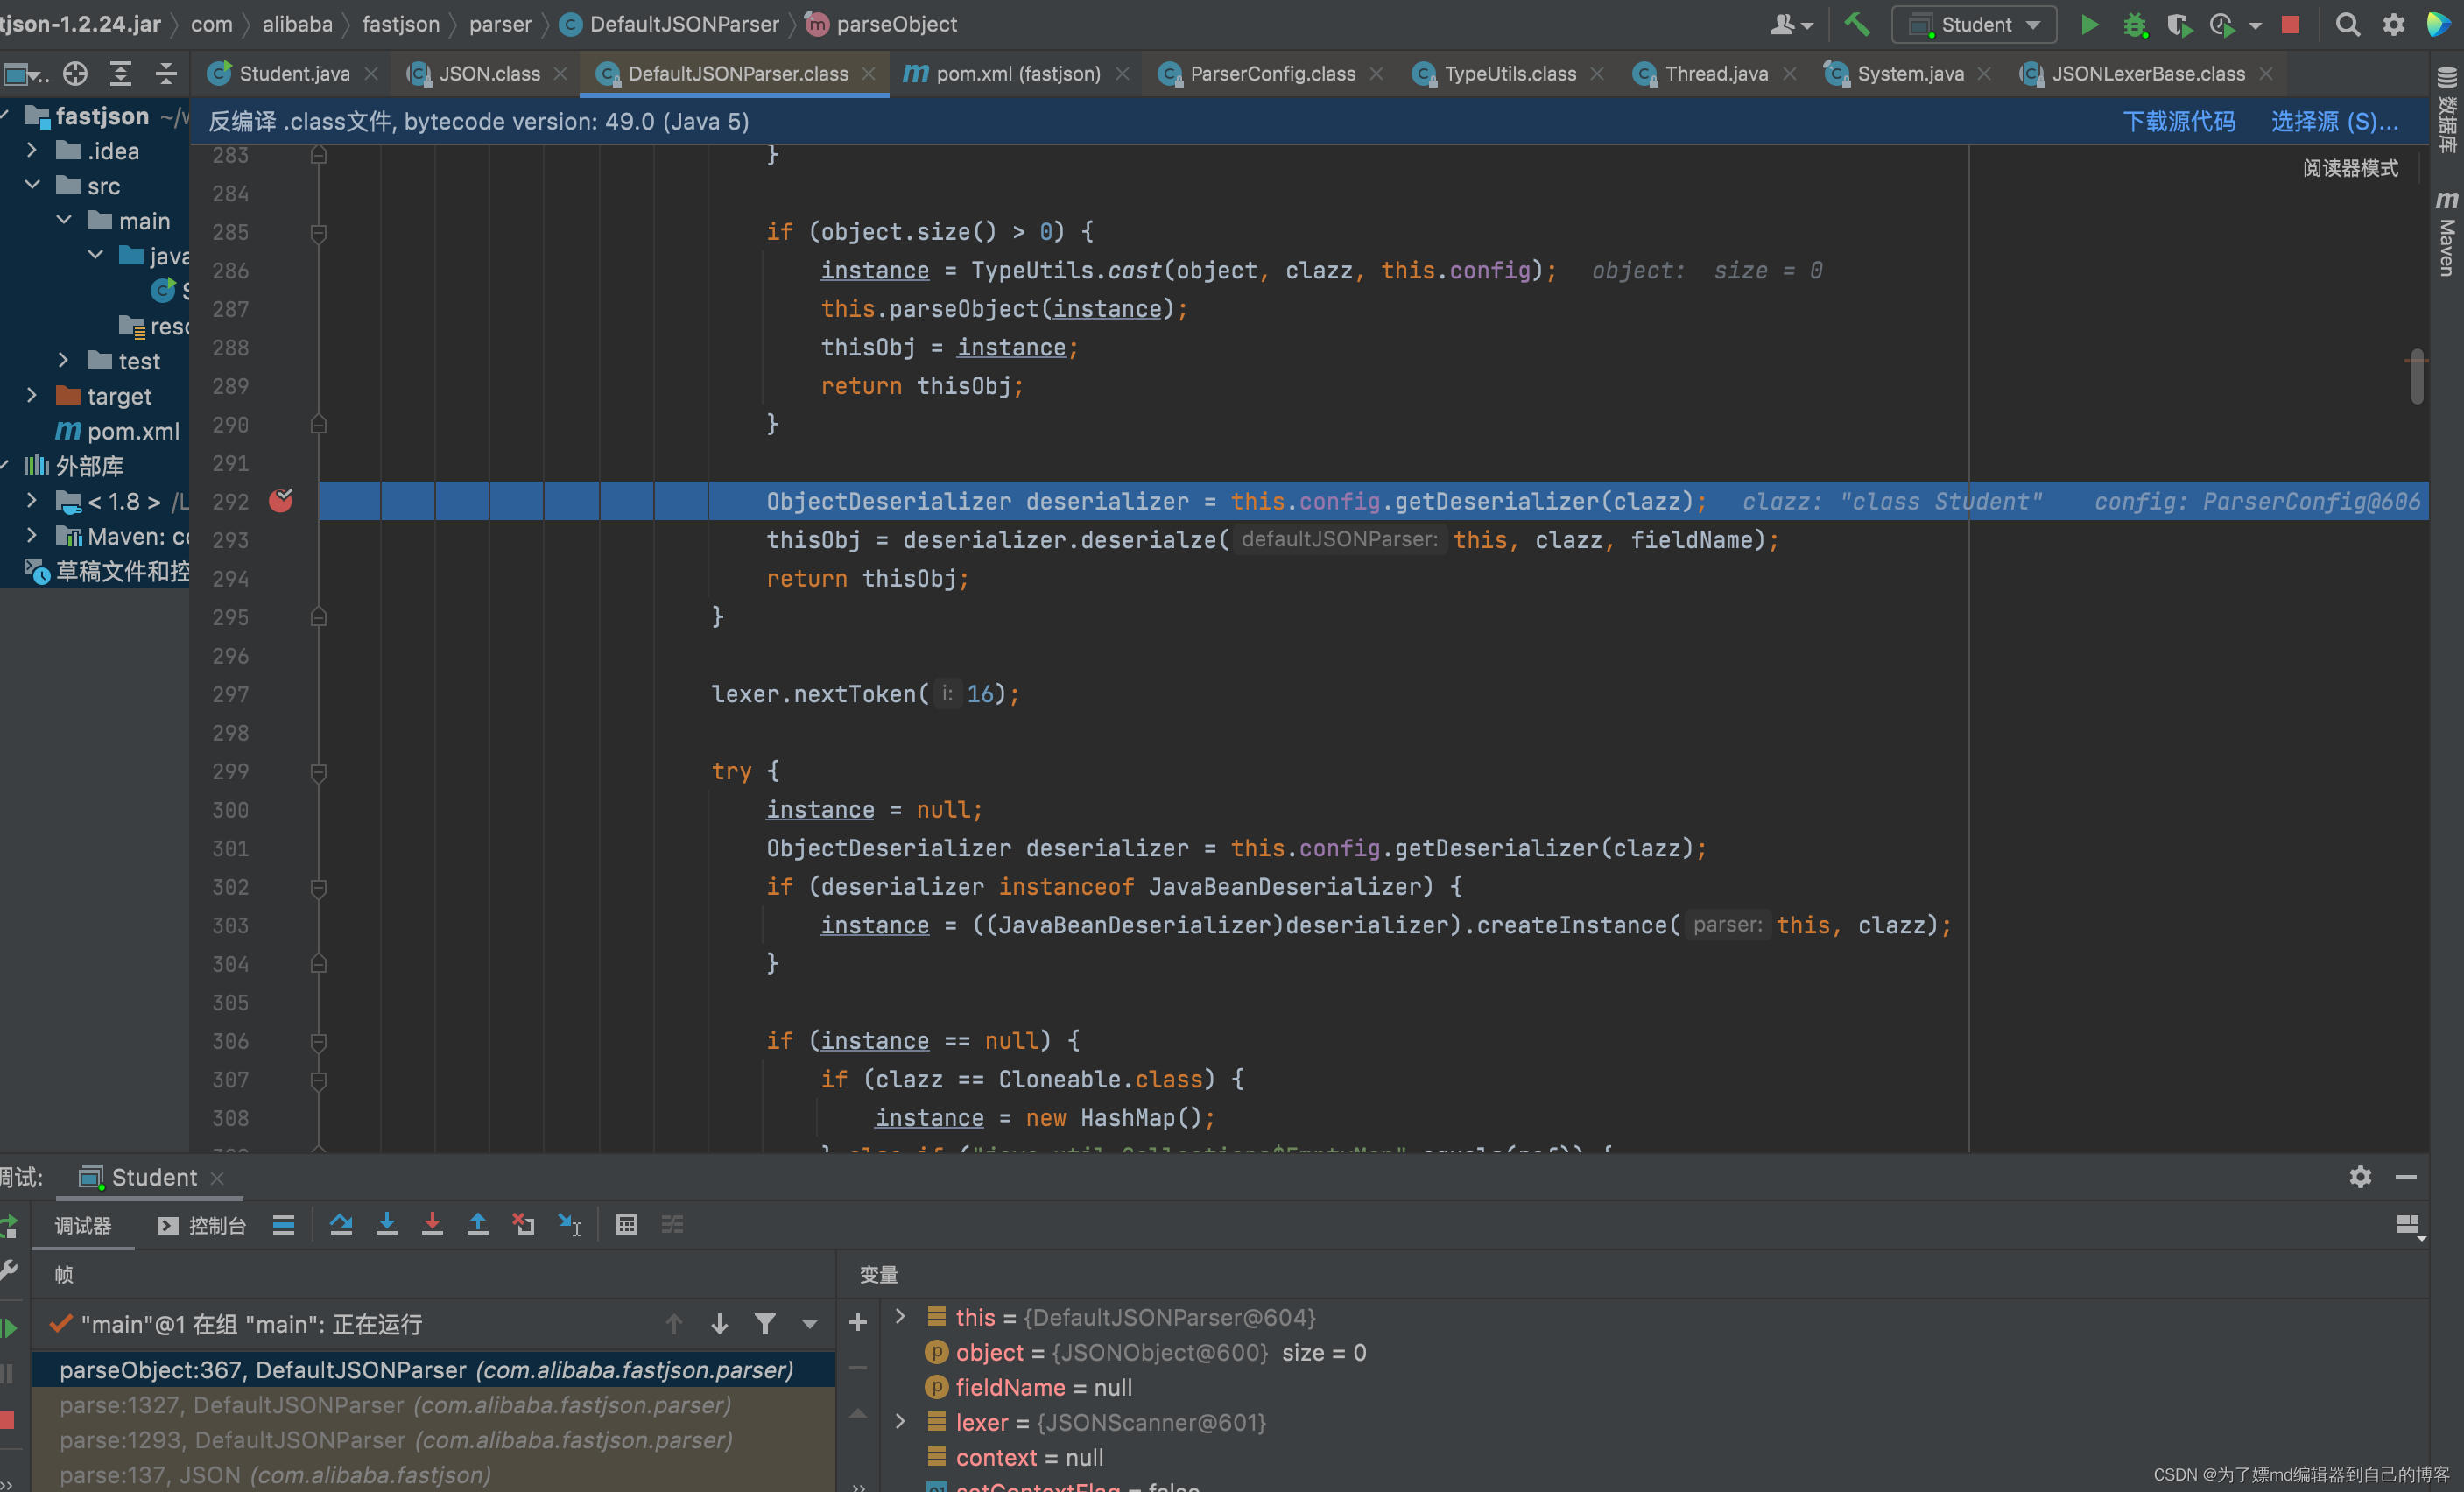Open IDE settings gear in top bar

[x=2393, y=25]
